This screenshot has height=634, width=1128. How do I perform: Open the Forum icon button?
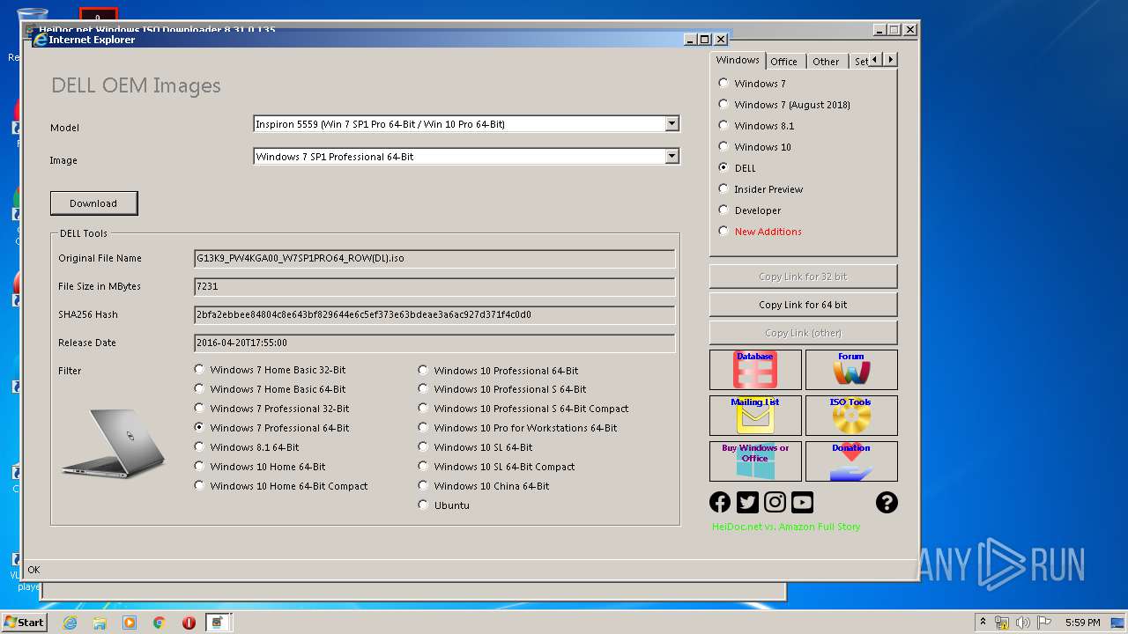(x=851, y=370)
